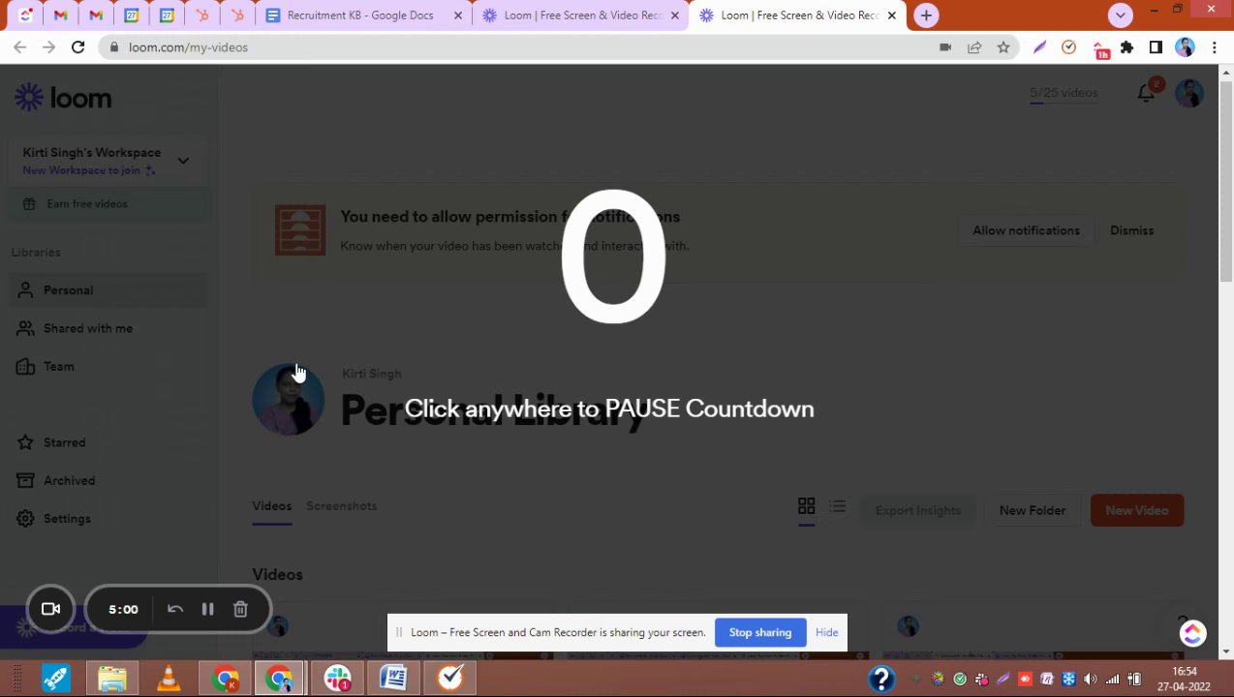Open File Explorer from taskbar

pyautogui.click(x=112, y=679)
